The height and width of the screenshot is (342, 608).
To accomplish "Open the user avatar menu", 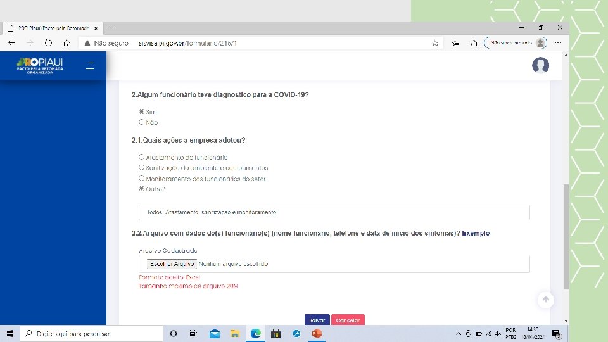I will (x=540, y=65).
